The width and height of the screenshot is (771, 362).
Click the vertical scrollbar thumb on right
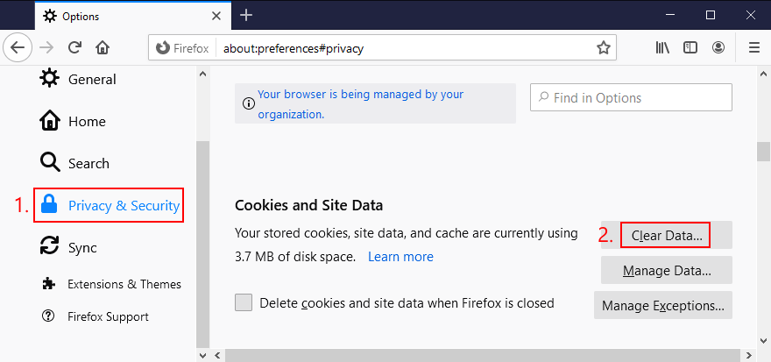763,150
